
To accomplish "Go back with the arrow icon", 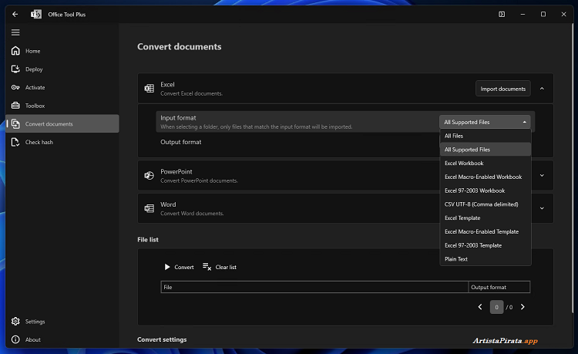I will [x=15, y=15].
